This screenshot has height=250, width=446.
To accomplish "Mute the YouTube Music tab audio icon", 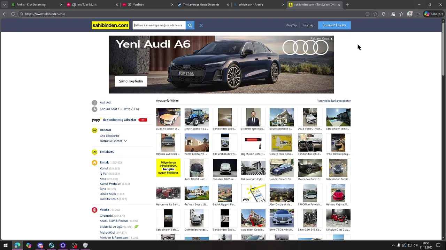I will tap(74, 5).
